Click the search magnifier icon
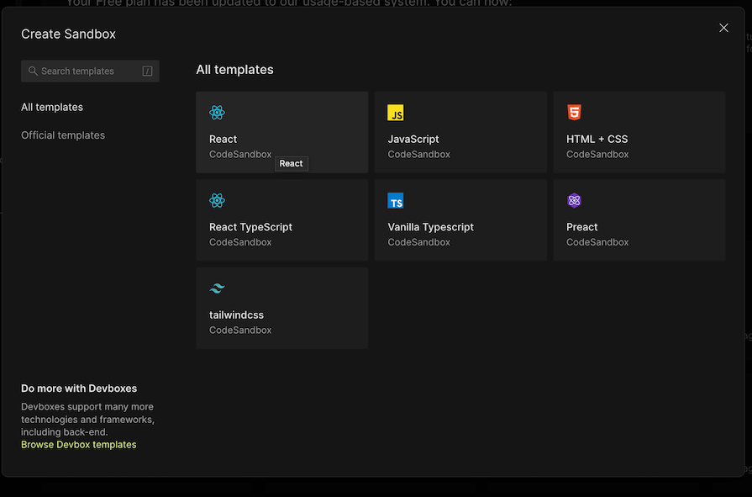Image resolution: width=752 pixels, height=497 pixels. [33, 71]
